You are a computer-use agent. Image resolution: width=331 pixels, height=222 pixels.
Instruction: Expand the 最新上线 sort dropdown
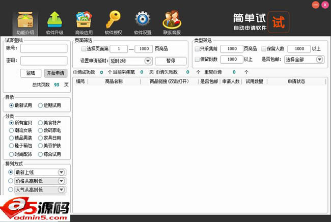pyautogui.click(x=61, y=172)
